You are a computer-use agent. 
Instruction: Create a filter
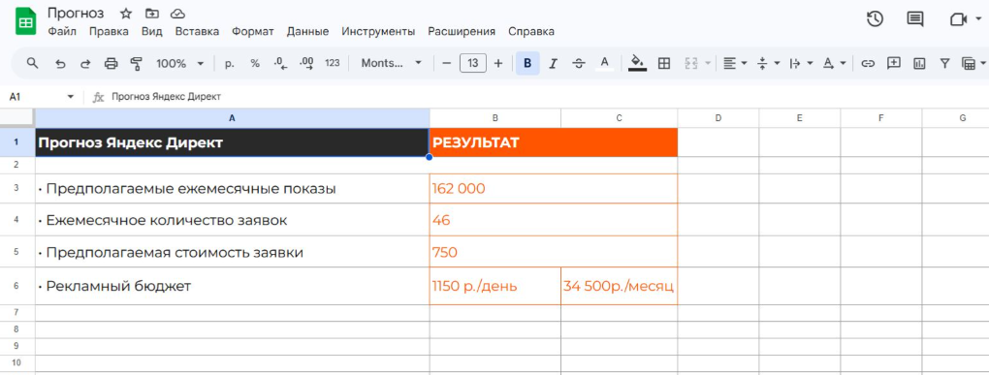(x=944, y=63)
